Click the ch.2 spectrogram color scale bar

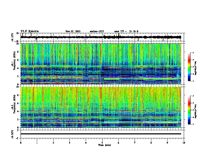(189, 110)
